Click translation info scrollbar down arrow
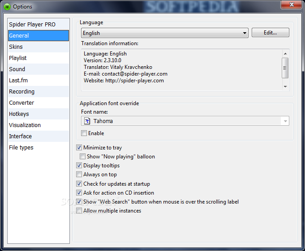 tap(285, 87)
